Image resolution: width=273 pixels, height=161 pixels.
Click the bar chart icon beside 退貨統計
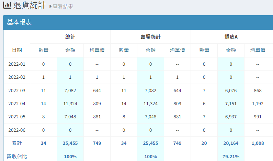tap(7, 6)
